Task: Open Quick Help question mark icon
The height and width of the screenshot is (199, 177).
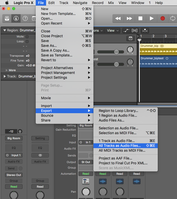Action: point(25,18)
